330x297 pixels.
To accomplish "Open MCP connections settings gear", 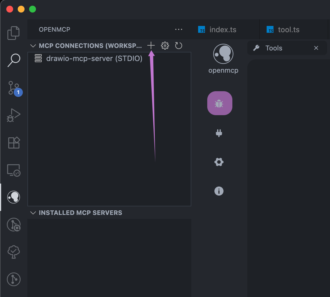I will tap(165, 46).
